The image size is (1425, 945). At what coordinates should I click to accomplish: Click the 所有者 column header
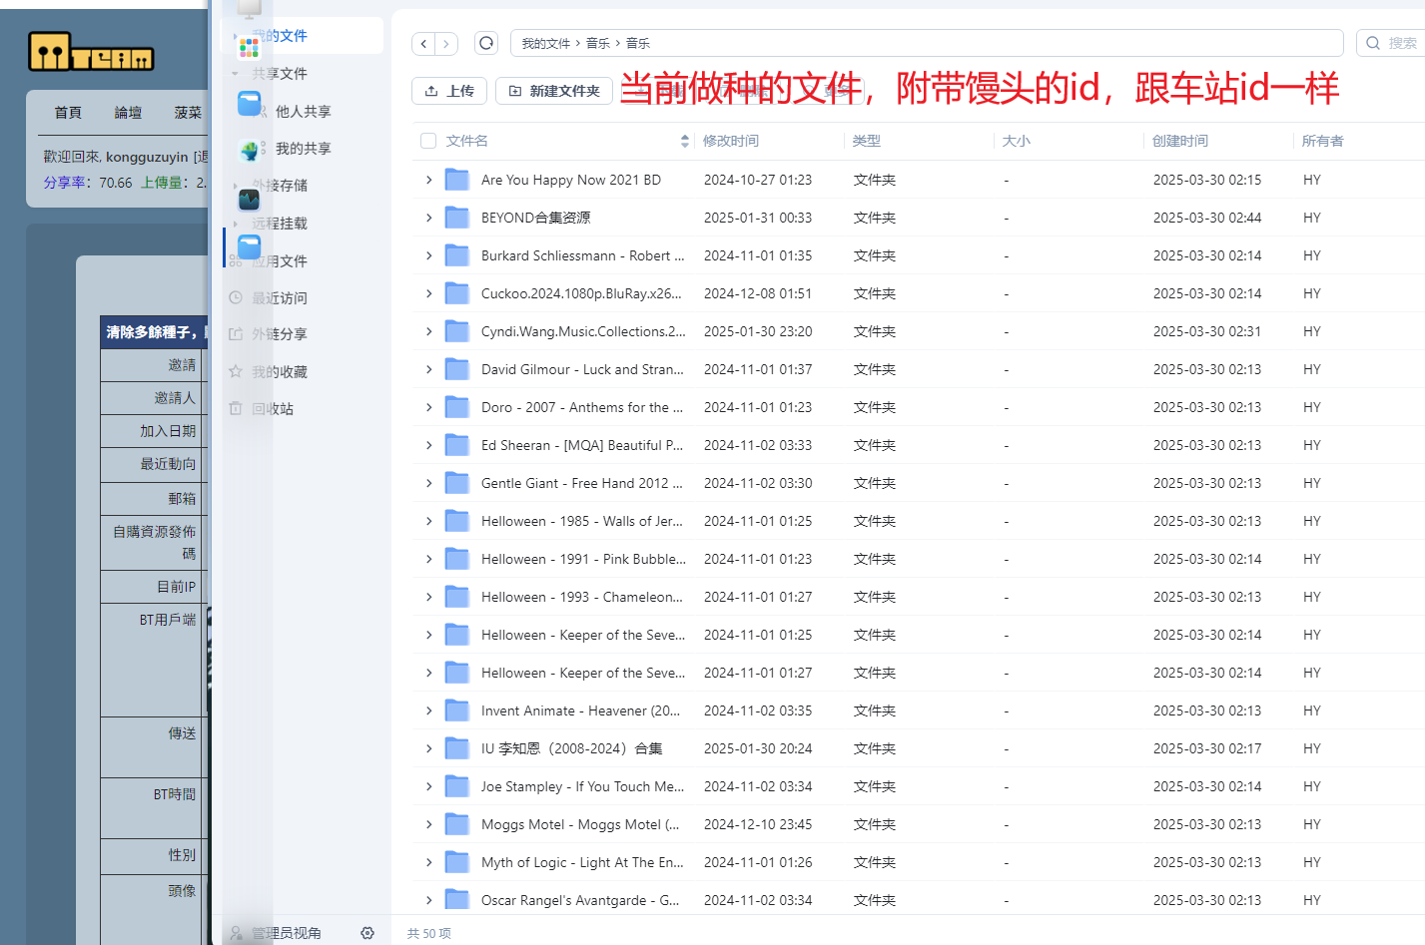click(1323, 141)
